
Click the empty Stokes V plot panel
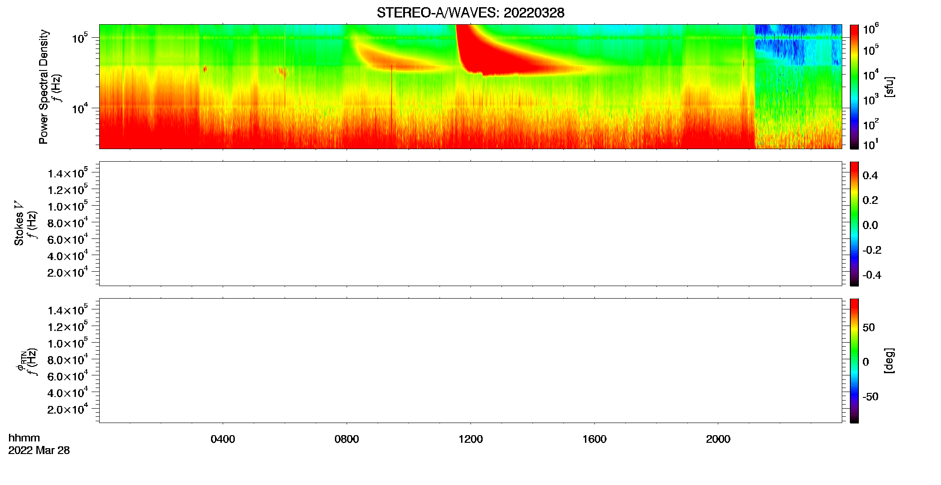pyautogui.click(x=470, y=224)
